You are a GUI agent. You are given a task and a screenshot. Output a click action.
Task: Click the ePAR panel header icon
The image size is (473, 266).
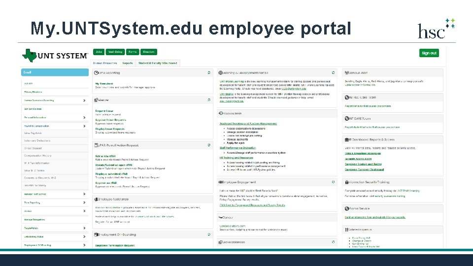coord(96,145)
